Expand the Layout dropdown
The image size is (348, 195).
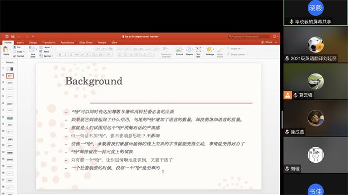click(x=46, y=47)
